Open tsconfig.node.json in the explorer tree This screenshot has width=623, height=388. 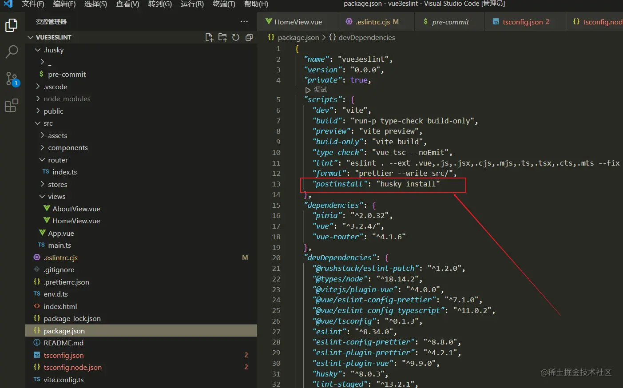click(x=141, y=367)
